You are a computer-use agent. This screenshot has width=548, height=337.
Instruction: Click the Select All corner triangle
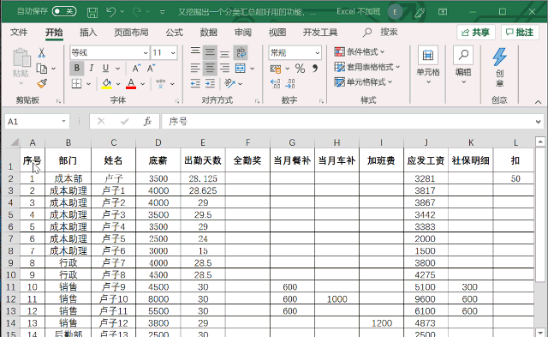15,142
